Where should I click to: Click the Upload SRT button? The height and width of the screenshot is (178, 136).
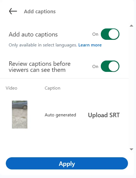[104, 115]
